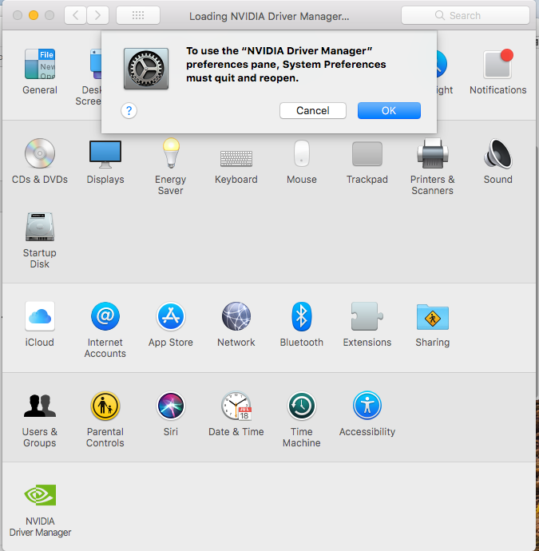Image resolution: width=539 pixels, height=551 pixels.
Task: Minimize the System Preferences window
Action: pyautogui.click(x=34, y=15)
